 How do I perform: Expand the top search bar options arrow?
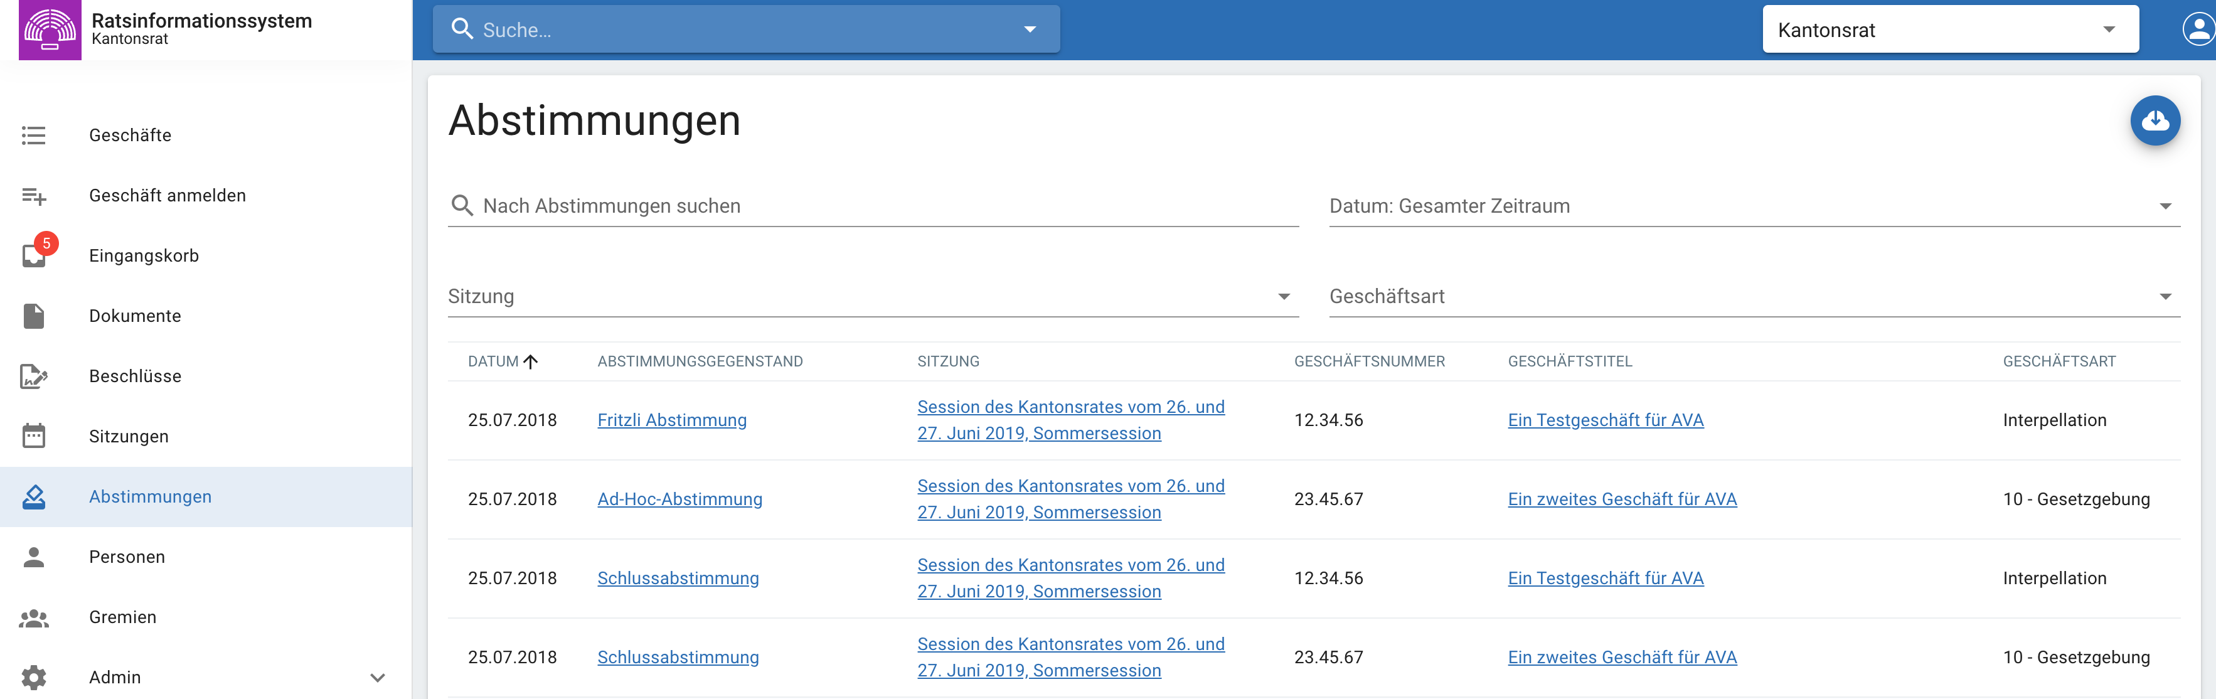[1030, 30]
